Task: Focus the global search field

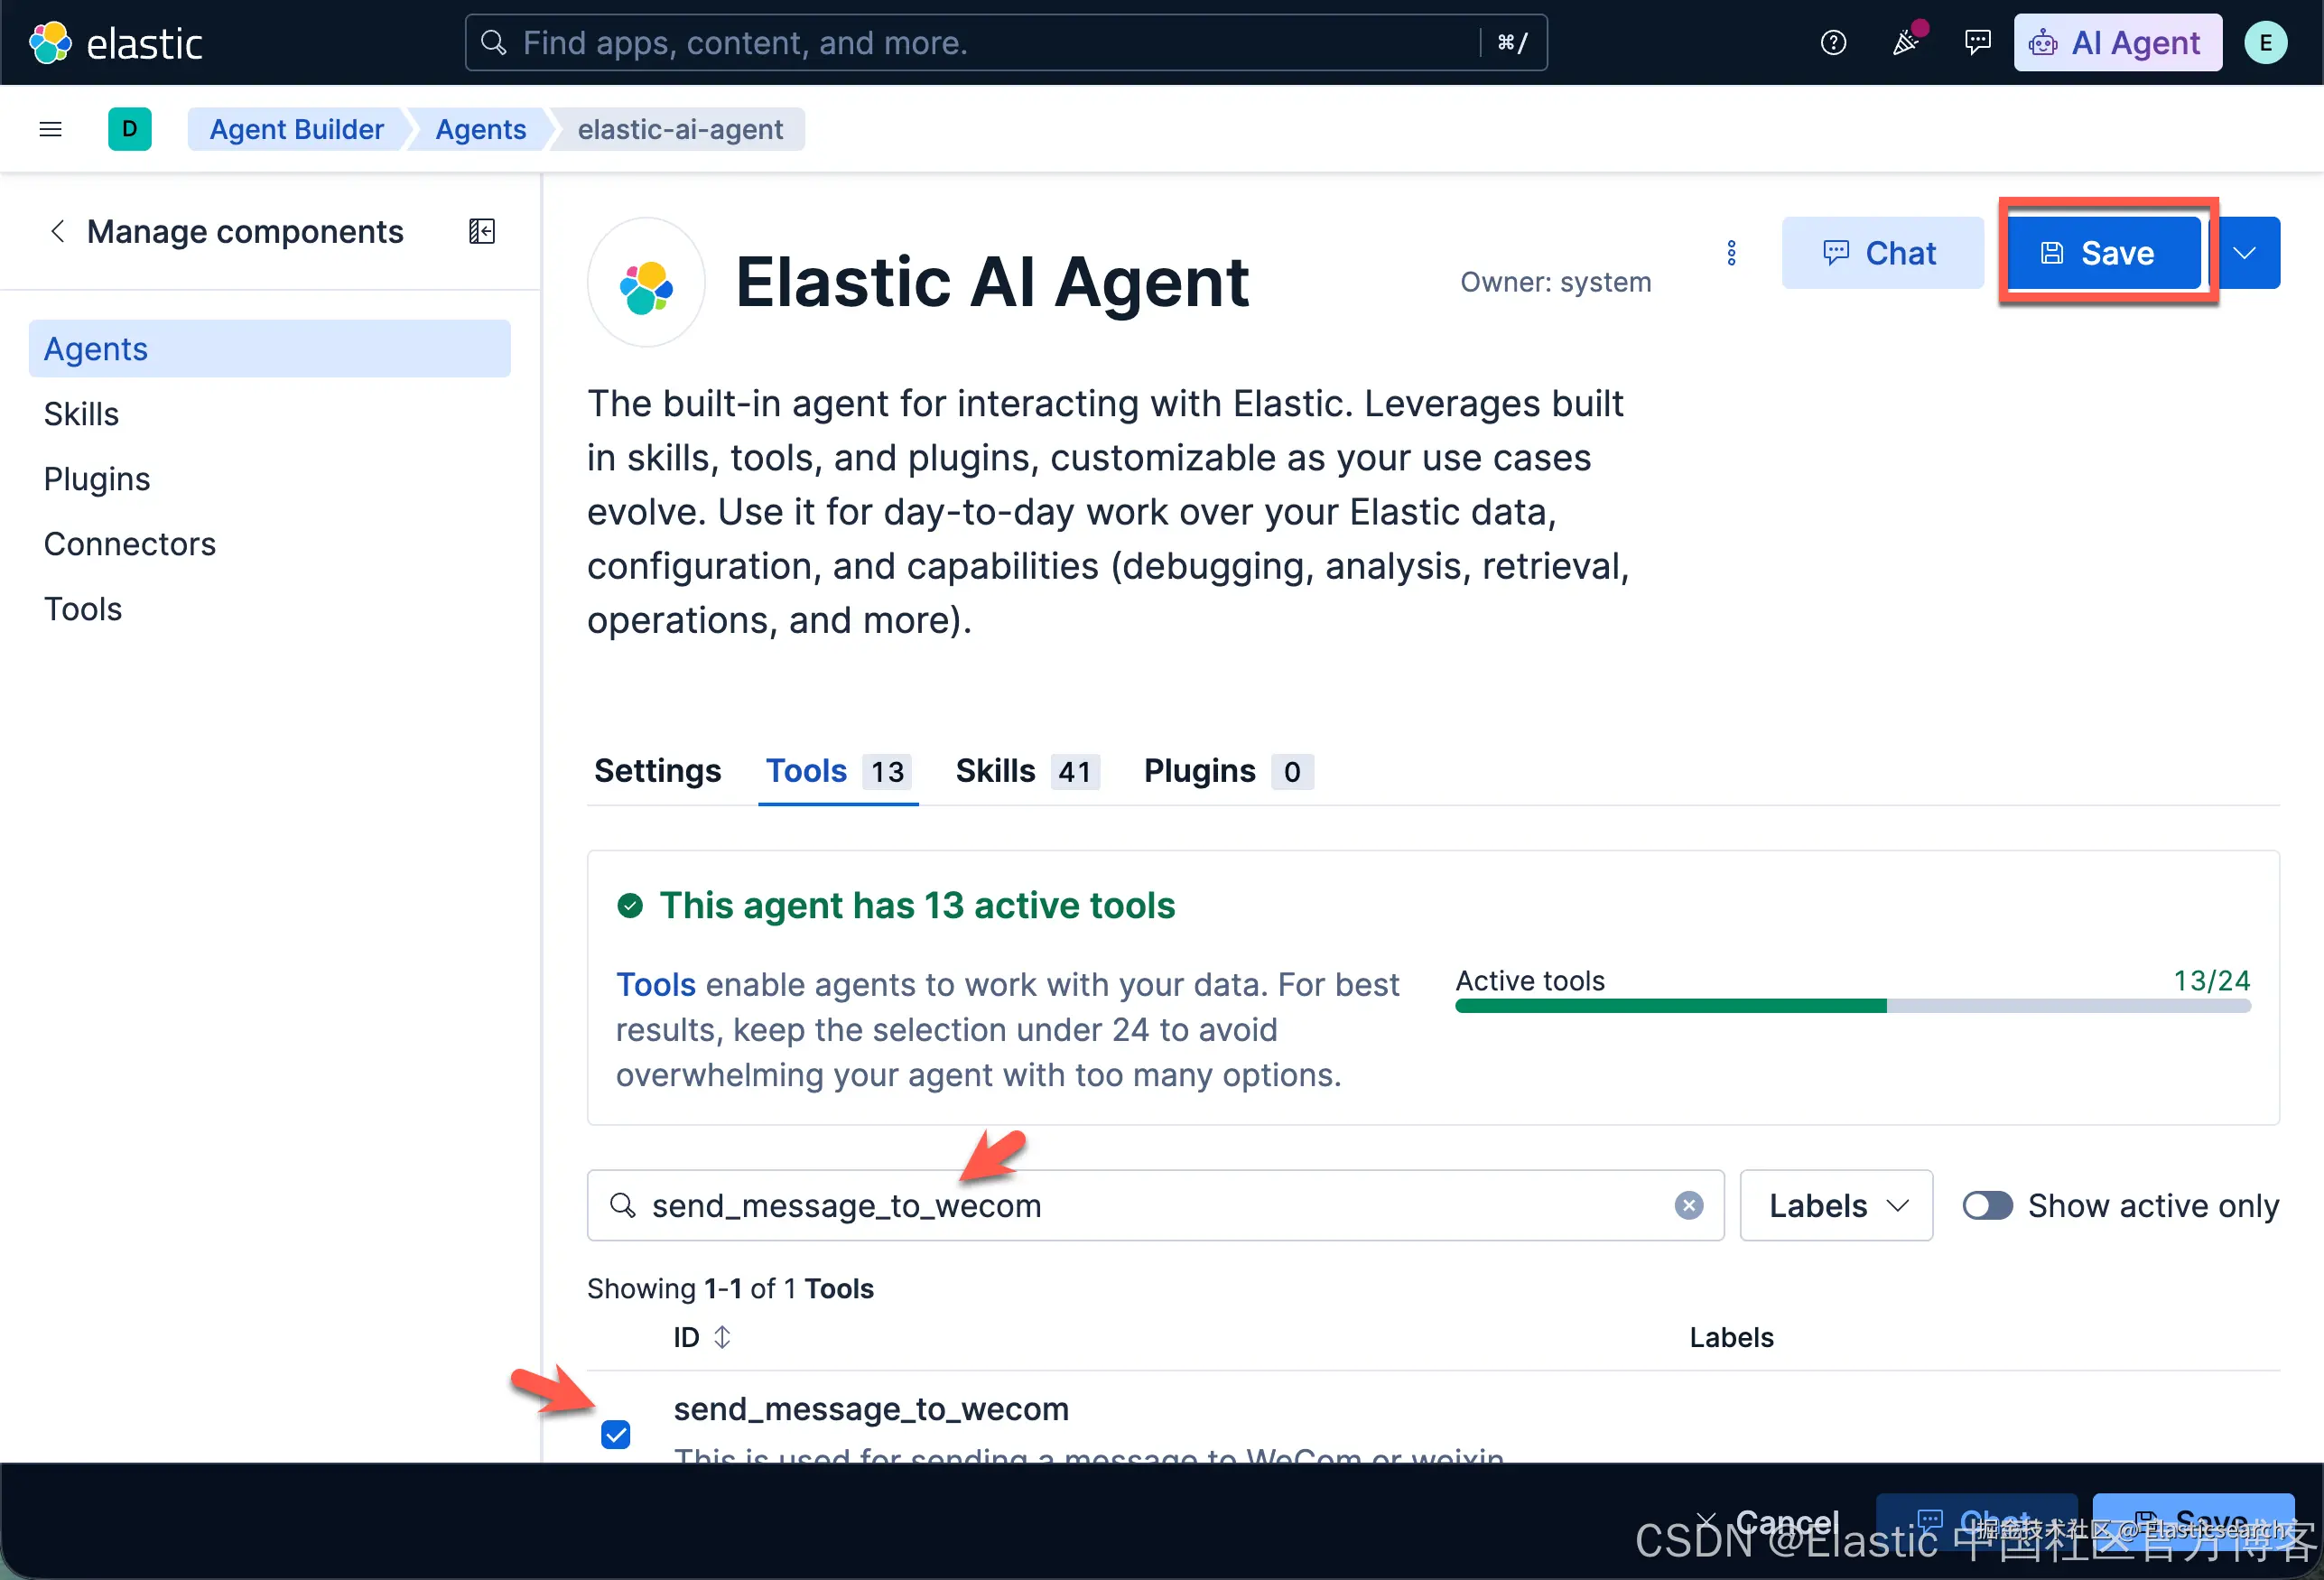Action: 1006,43
